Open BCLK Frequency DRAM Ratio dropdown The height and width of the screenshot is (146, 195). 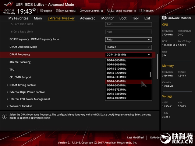pyautogui.click(x=129, y=40)
